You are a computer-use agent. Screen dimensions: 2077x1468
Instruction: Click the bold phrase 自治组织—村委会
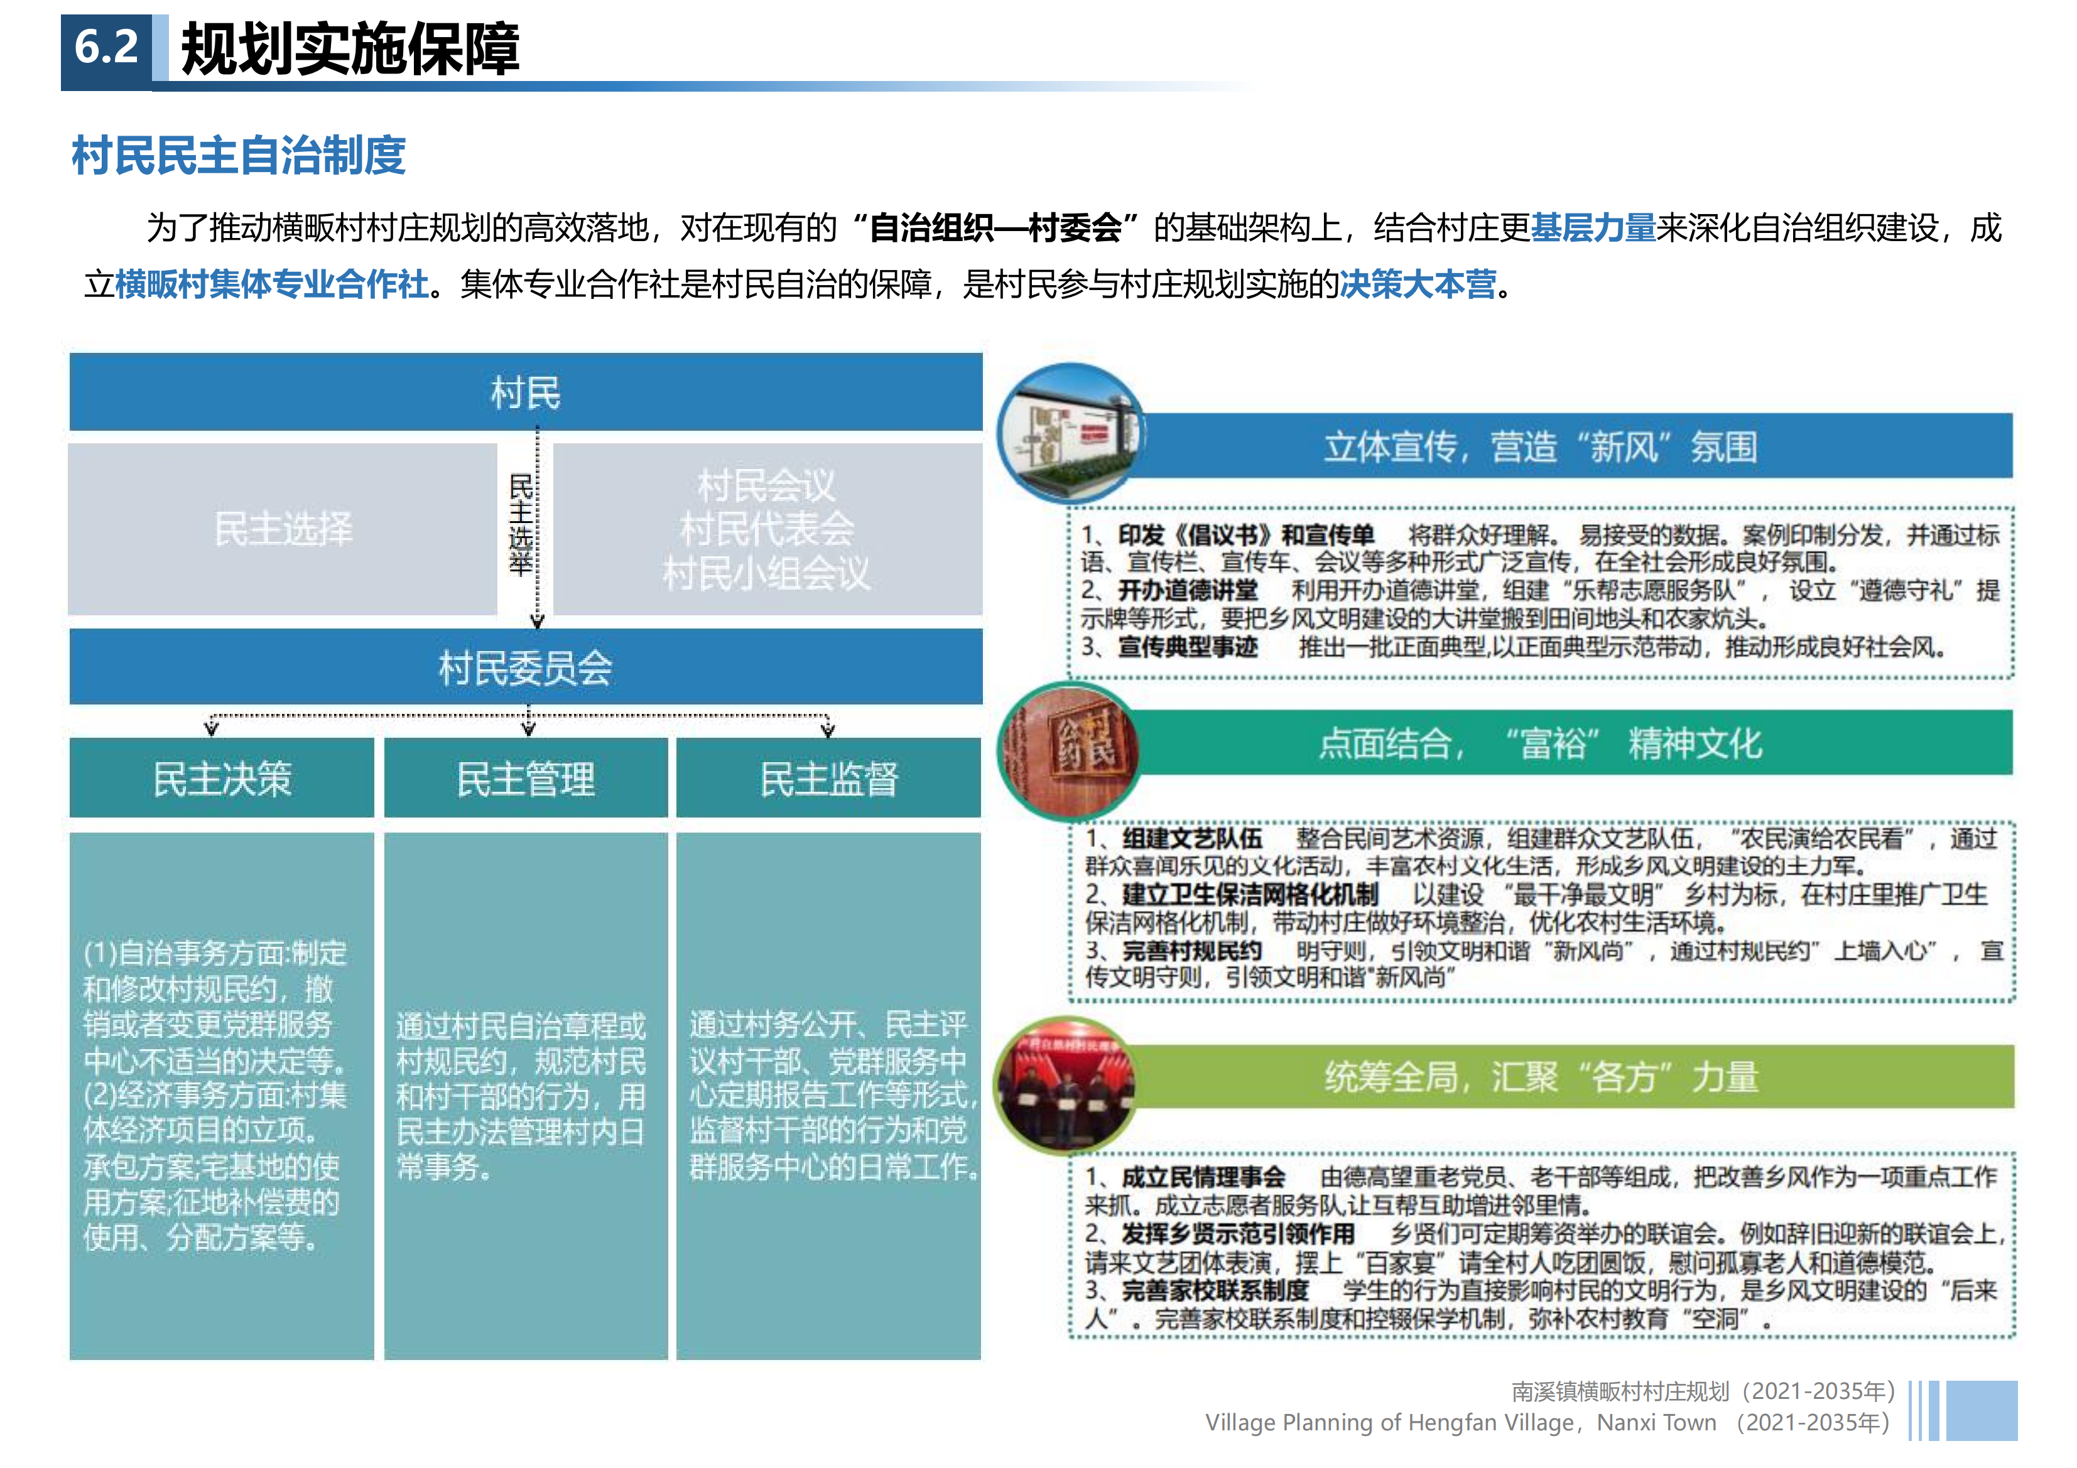[x=995, y=228]
